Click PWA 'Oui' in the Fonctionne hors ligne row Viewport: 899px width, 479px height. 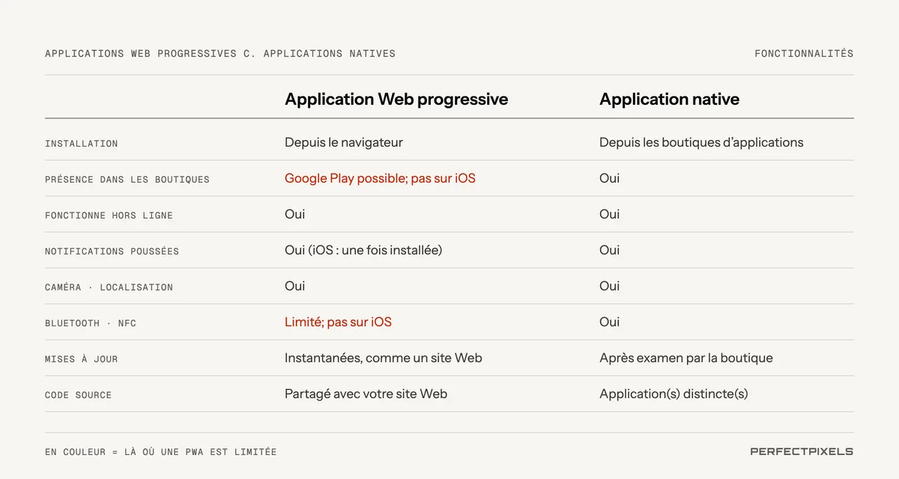[x=294, y=214]
